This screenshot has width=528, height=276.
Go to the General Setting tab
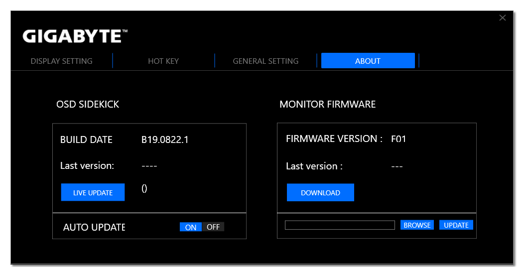pos(265,61)
